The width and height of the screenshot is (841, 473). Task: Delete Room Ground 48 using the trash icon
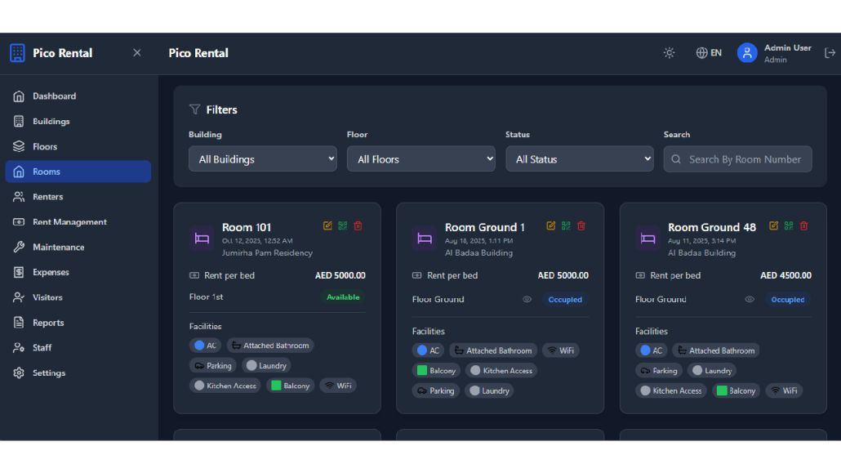(x=803, y=226)
